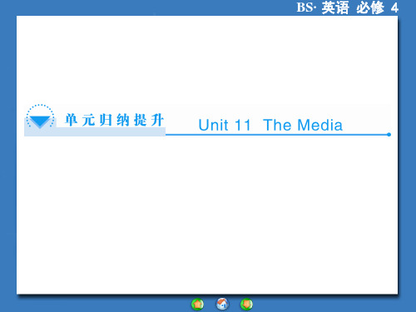The height and width of the screenshot is (312, 416).
Task: Click the green up-arrow previous slide button
Action: [x=197, y=305]
